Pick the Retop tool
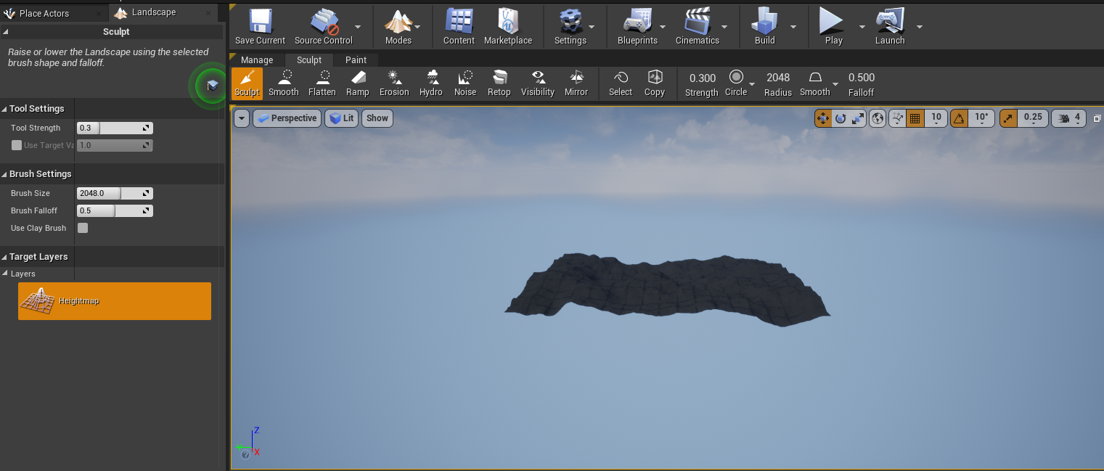The height and width of the screenshot is (471, 1104). (x=499, y=83)
